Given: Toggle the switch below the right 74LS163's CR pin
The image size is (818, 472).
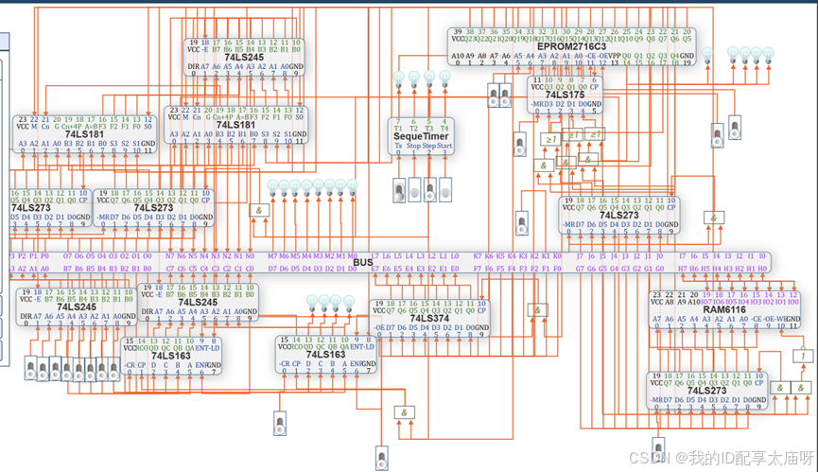Looking at the screenshot, I should click(x=280, y=423).
